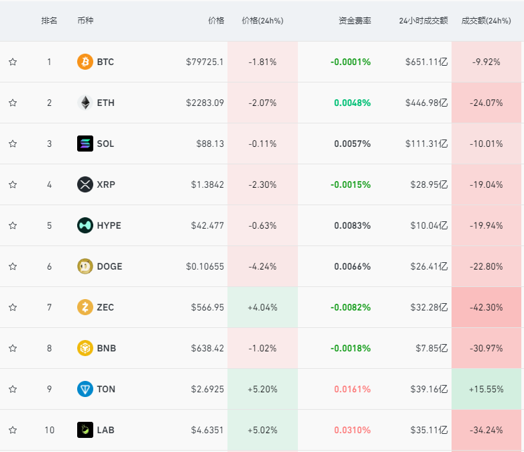Toggle the ZEC favorite star
524x452 pixels.
[x=13, y=307]
